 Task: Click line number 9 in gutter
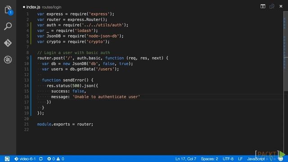click(x=27, y=58)
